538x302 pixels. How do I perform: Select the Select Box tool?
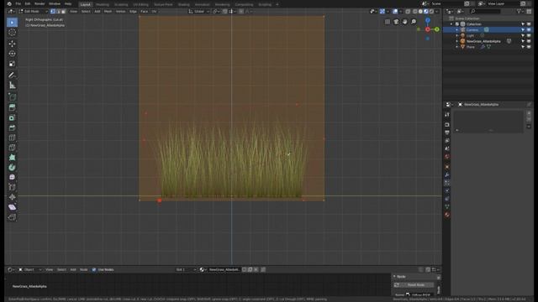click(12, 23)
